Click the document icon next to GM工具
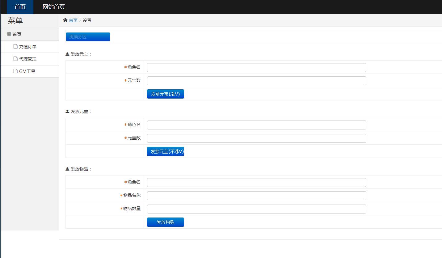442x258 pixels. tap(15, 71)
